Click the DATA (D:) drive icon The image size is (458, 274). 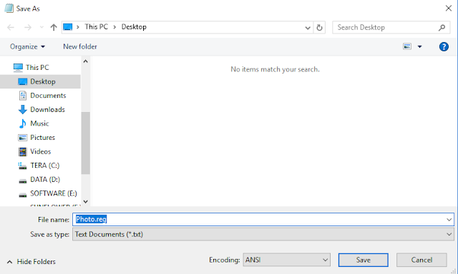23,181
